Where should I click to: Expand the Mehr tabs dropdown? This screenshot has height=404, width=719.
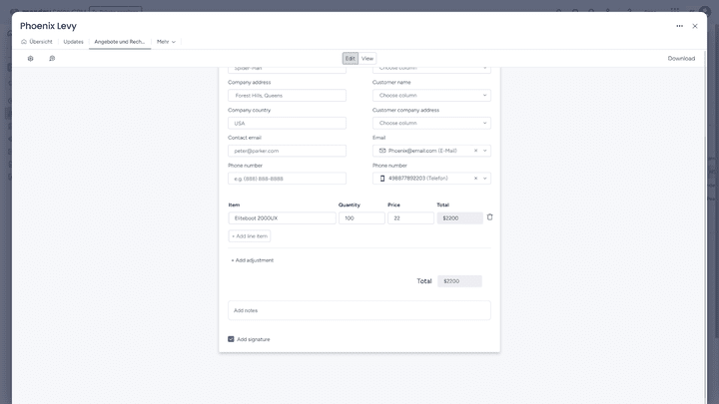tap(166, 42)
